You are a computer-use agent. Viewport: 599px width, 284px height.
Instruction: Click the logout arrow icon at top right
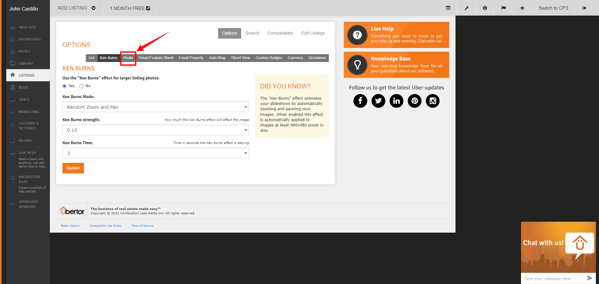click(584, 8)
